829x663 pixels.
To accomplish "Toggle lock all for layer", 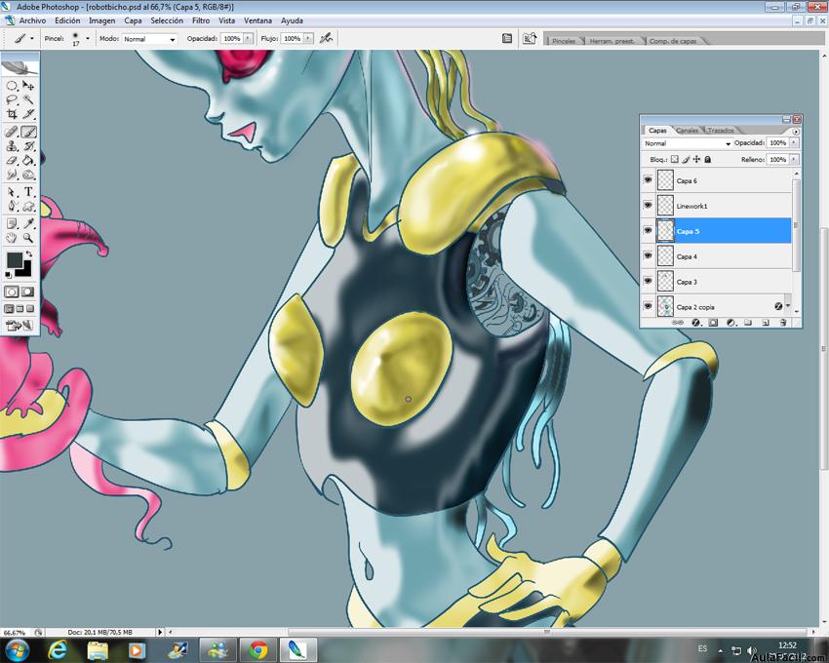I will [708, 159].
